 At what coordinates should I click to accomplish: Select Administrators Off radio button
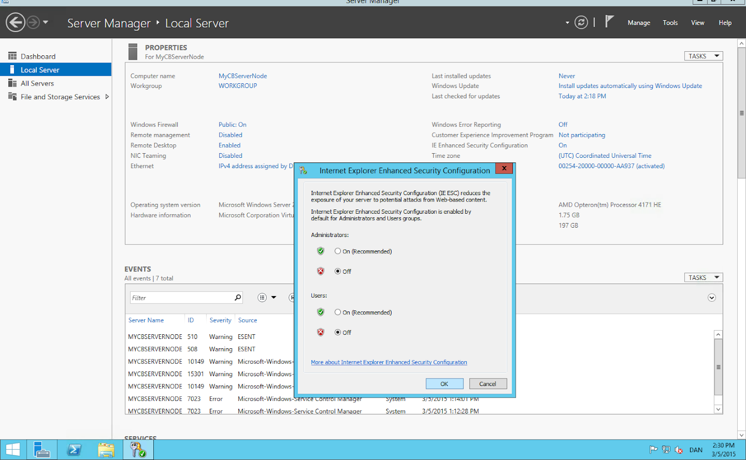tap(338, 271)
